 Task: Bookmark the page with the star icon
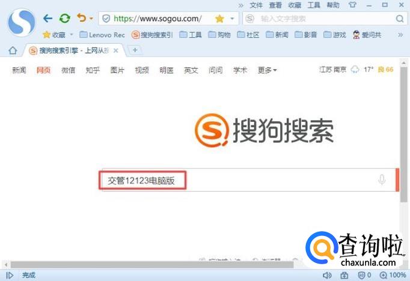tap(219, 19)
